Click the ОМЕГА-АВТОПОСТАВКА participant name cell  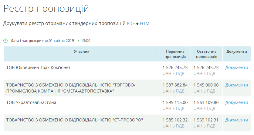click(x=71, y=88)
